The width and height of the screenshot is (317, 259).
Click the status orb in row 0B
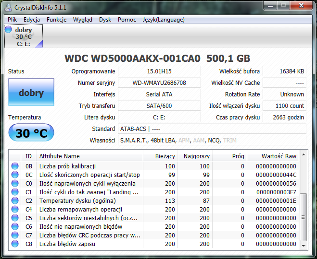coord(15,166)
